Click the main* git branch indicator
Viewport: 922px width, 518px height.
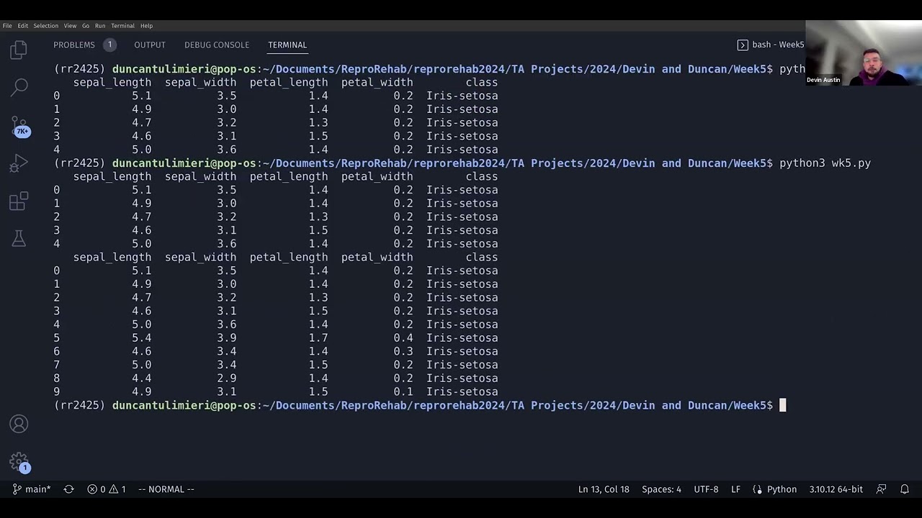pos(32,489)
